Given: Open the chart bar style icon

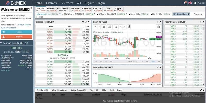Looking at the screenshot, I should (129, 27).
